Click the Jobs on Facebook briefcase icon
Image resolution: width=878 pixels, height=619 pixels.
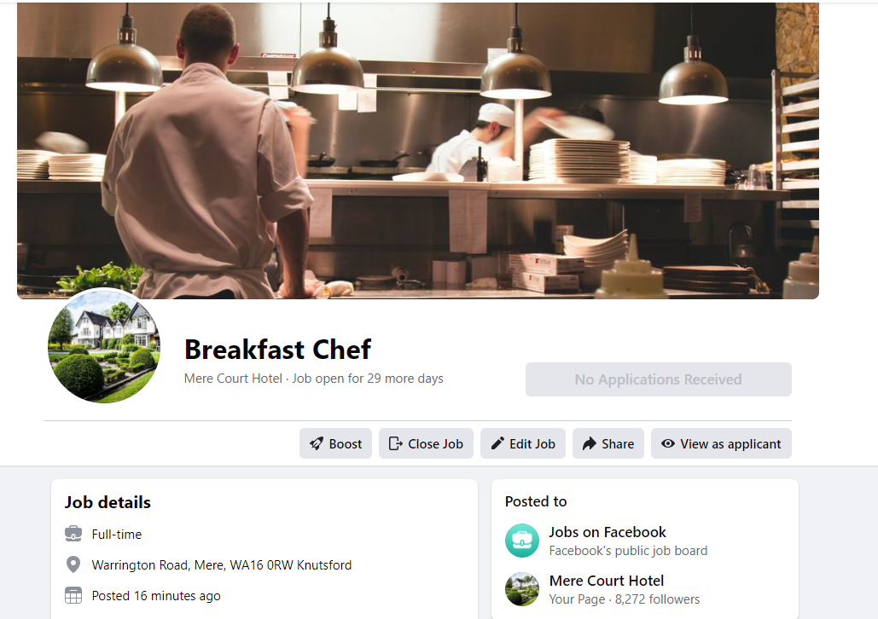click(522, 541)
